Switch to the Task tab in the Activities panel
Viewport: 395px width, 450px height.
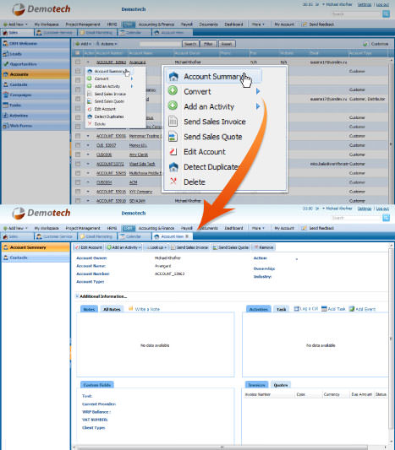281,309
